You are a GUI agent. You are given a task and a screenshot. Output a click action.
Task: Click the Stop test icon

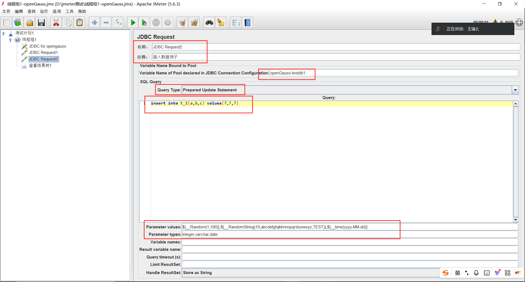(156, 22)
